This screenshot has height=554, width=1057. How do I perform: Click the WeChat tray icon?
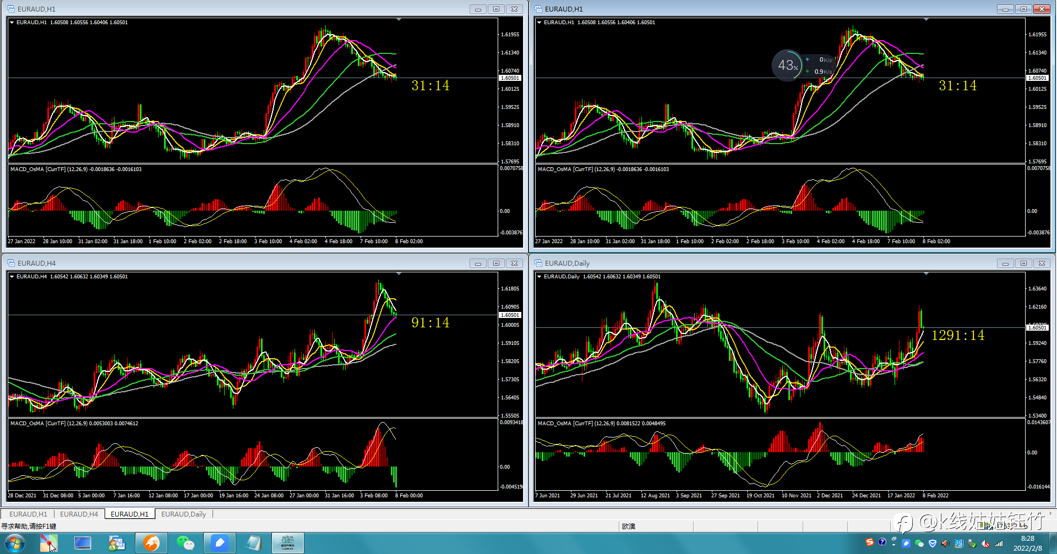click(919, 544)
